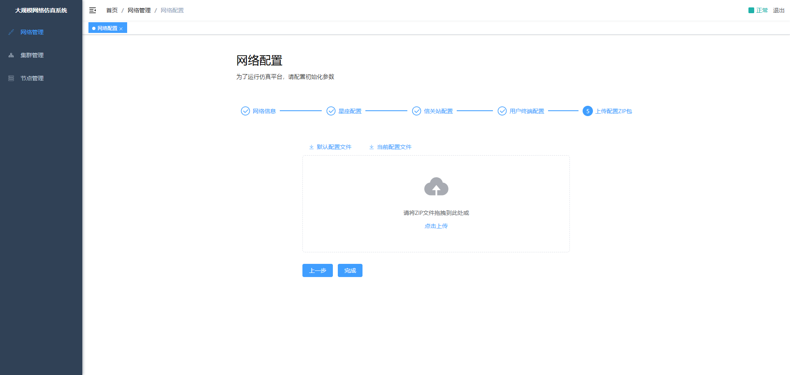Open 网络管理 in the sidebar

[32, 32]
